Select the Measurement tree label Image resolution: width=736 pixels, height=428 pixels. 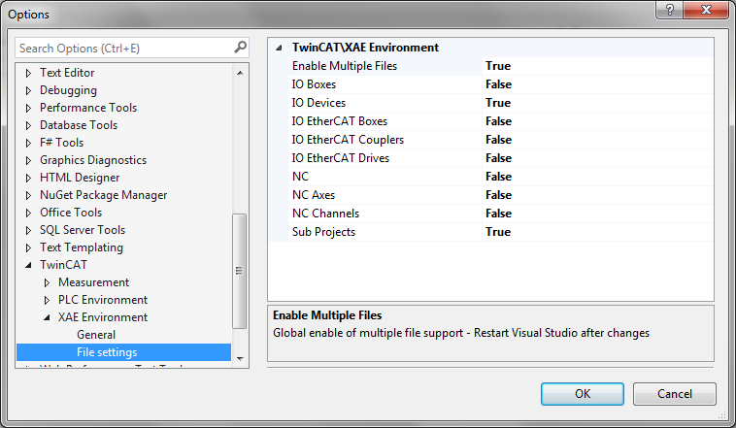click(x=93, y=282)
